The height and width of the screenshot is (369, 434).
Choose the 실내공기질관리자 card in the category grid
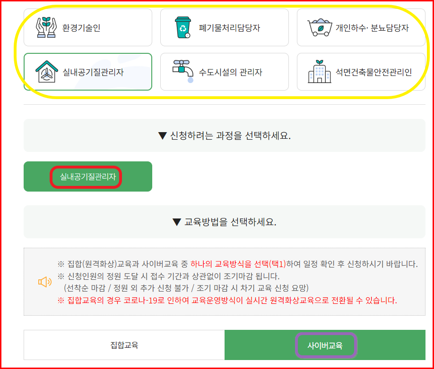(88, 72)
